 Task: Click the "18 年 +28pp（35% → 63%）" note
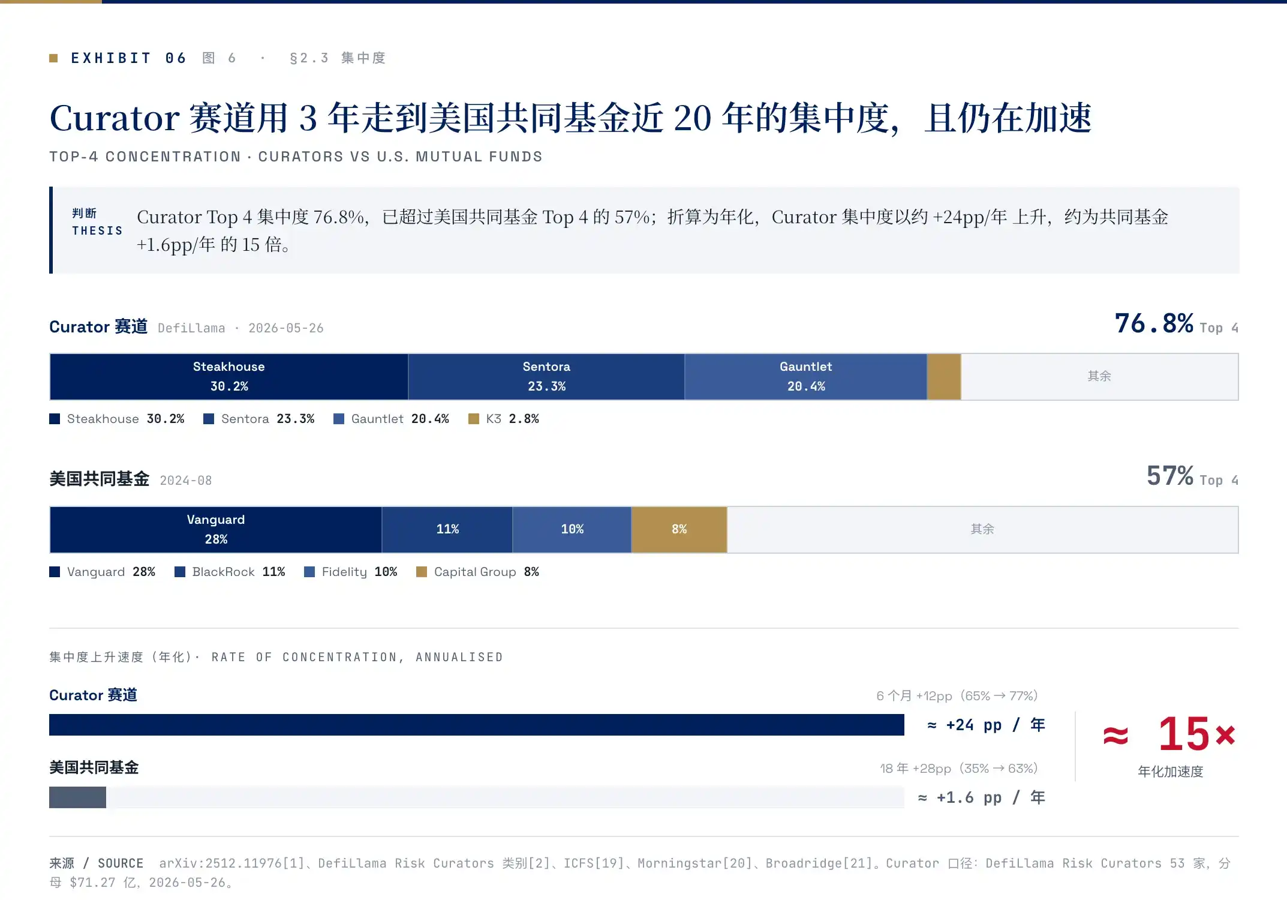coord(959,769)
